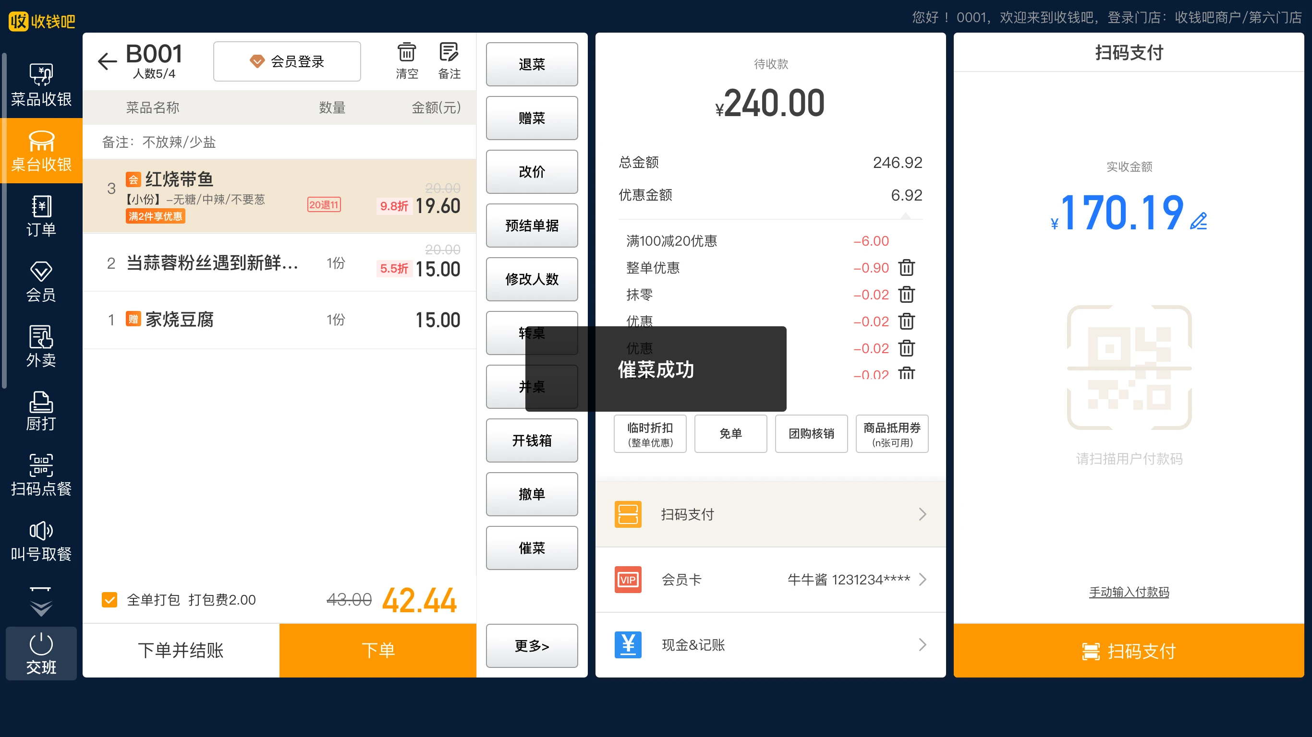Select the 厨打 kitchen print sidebar icon
The height and width of the screenshot is (737, 1312).
point(41,411)
